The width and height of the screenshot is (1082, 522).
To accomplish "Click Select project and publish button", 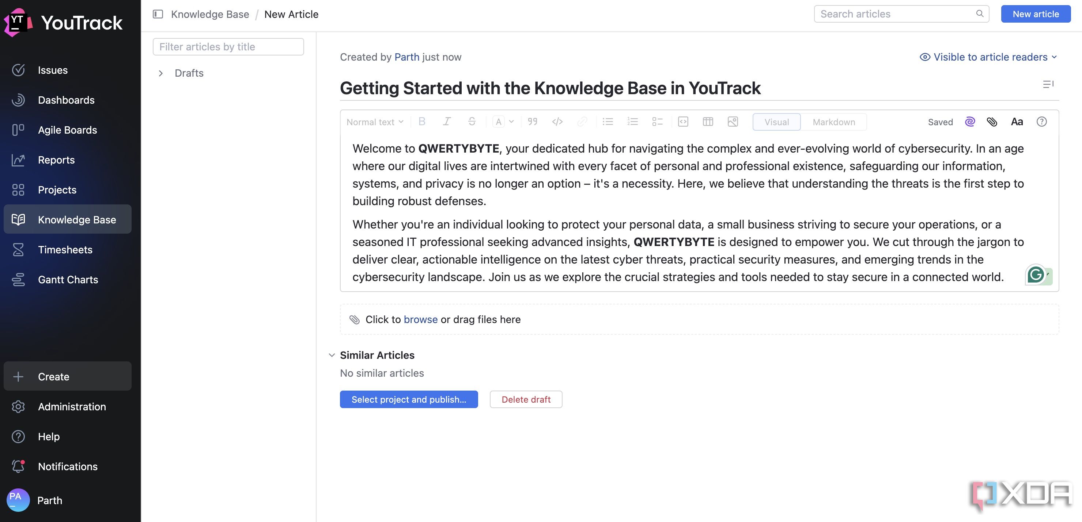I will pos(409,399).
